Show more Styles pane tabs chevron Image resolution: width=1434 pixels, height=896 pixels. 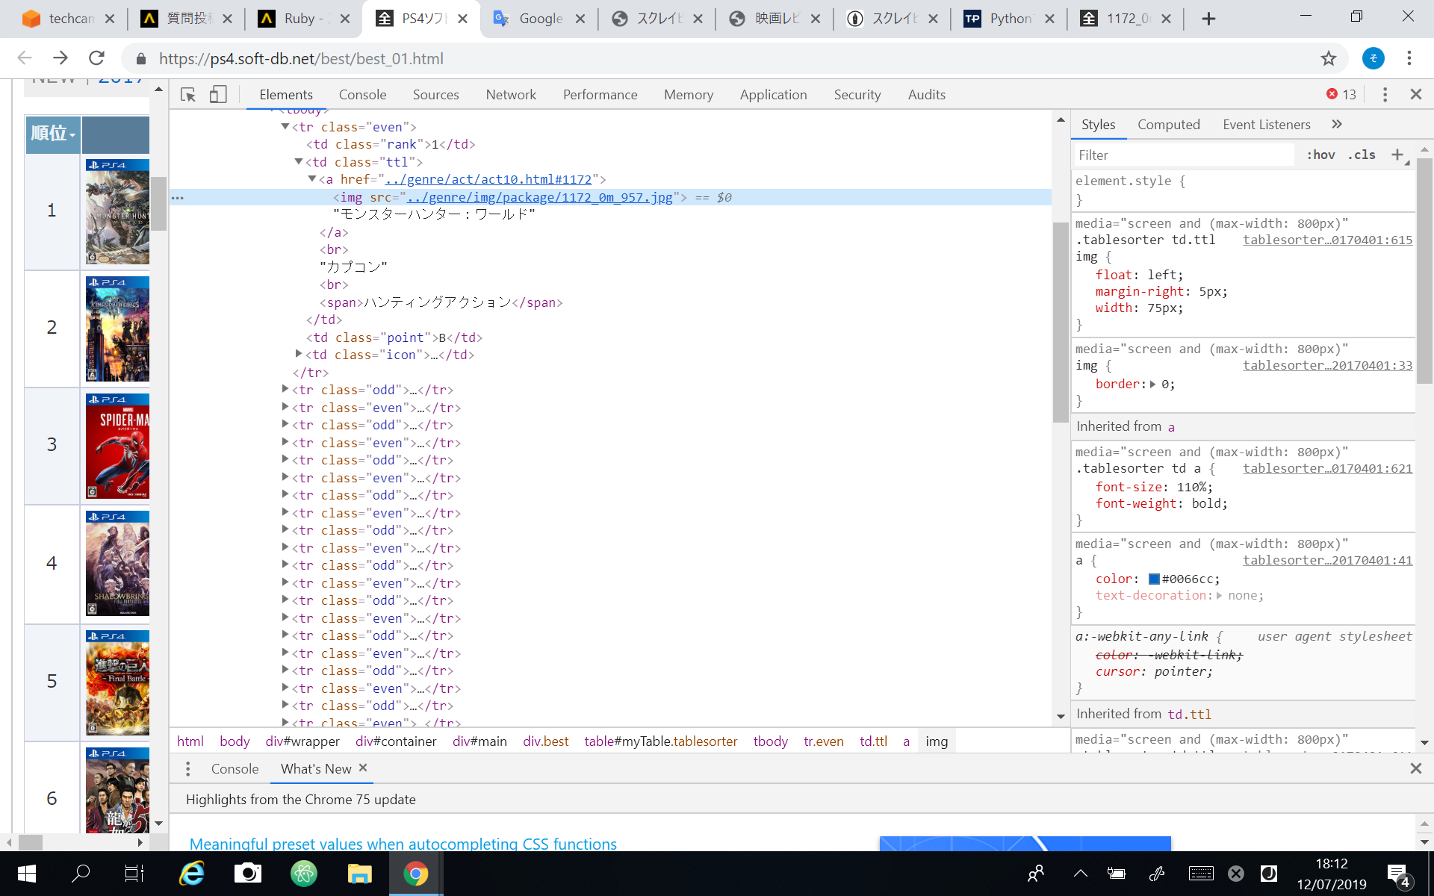[x=1337, y=124]
